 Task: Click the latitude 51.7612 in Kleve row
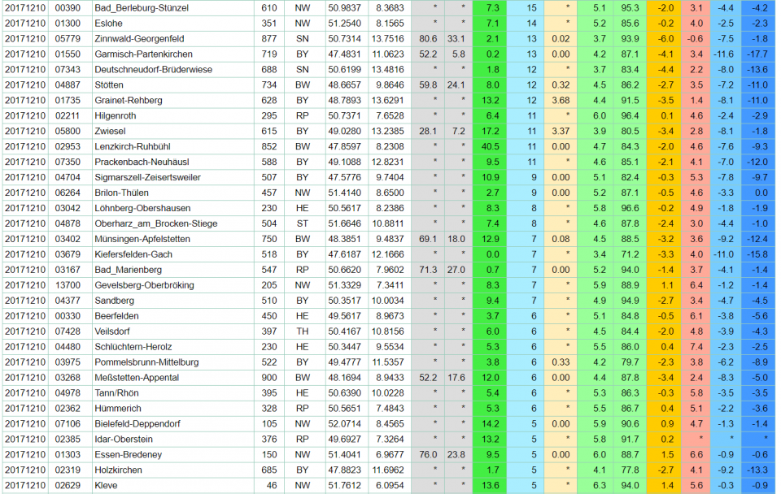[344, 485]
